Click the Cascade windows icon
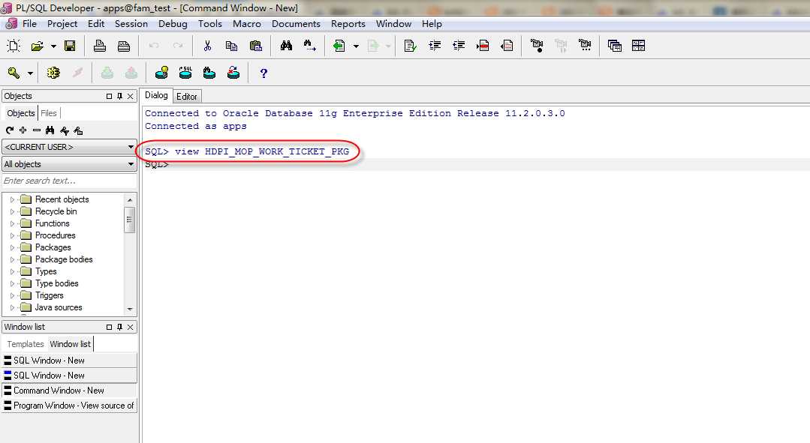This screenshot has height=443, width=810. [615, 46]
